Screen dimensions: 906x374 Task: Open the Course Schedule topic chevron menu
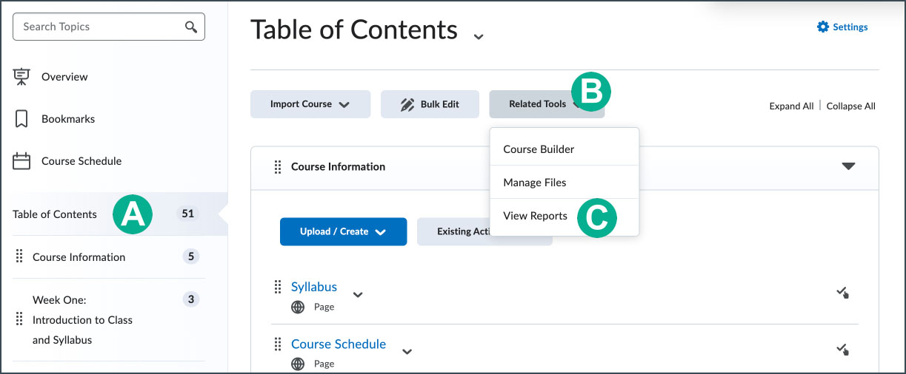pyautogui.click(x=407, y=352)
